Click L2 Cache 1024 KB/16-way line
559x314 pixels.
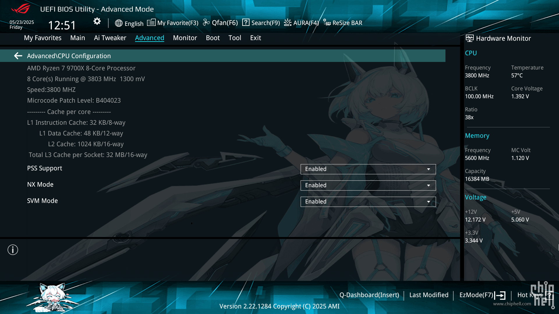click(86, 144)
